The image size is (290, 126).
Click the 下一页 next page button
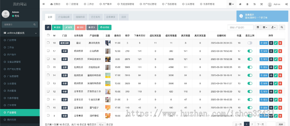260,124
